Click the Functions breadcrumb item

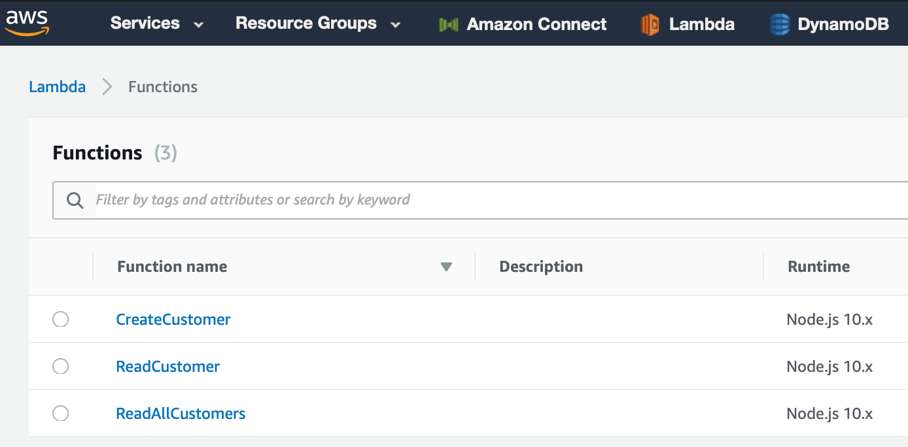[163, 87]
